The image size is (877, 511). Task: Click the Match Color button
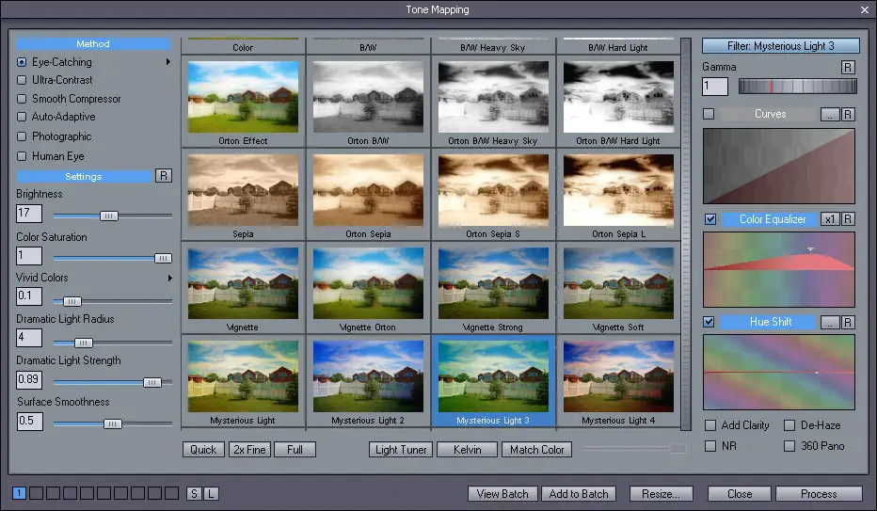537,450
